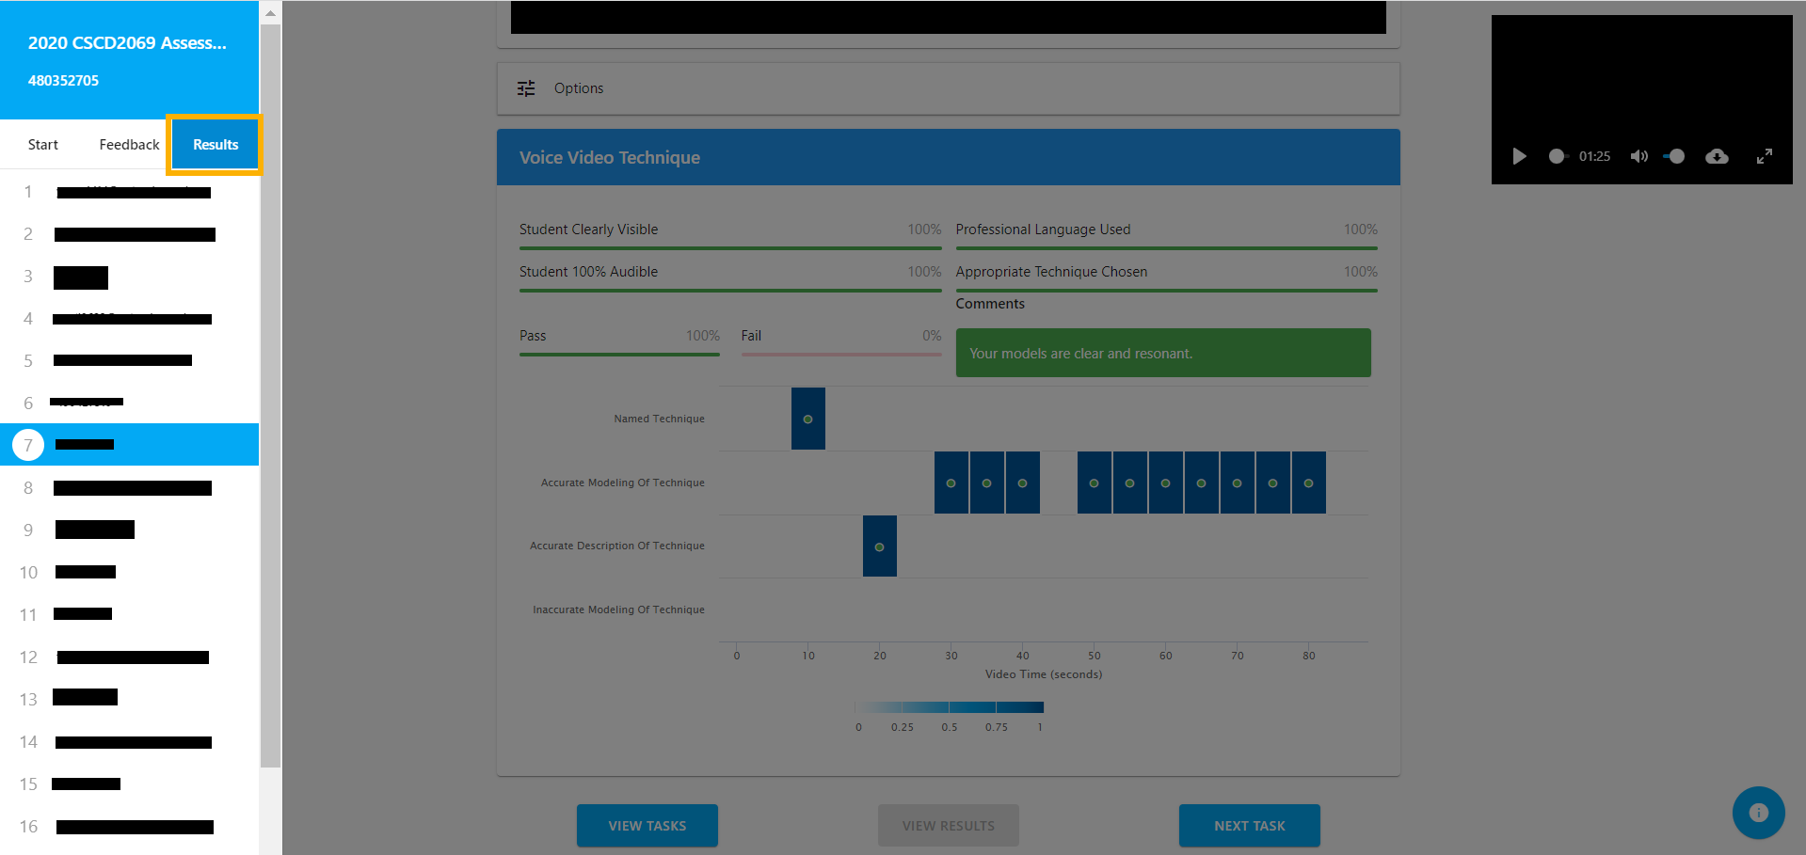The width and height of the screenshot is (1806, 855).
Task: Click the heatmap color scale legend
Action: [949, 707]
